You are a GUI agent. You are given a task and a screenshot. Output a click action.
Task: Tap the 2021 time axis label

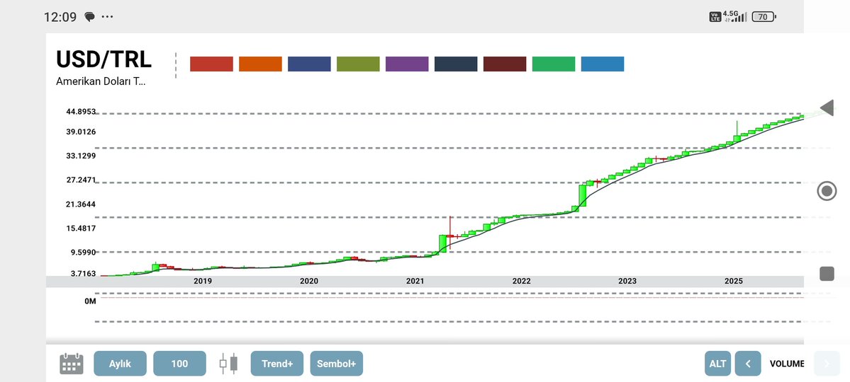(x=415, y=282)
